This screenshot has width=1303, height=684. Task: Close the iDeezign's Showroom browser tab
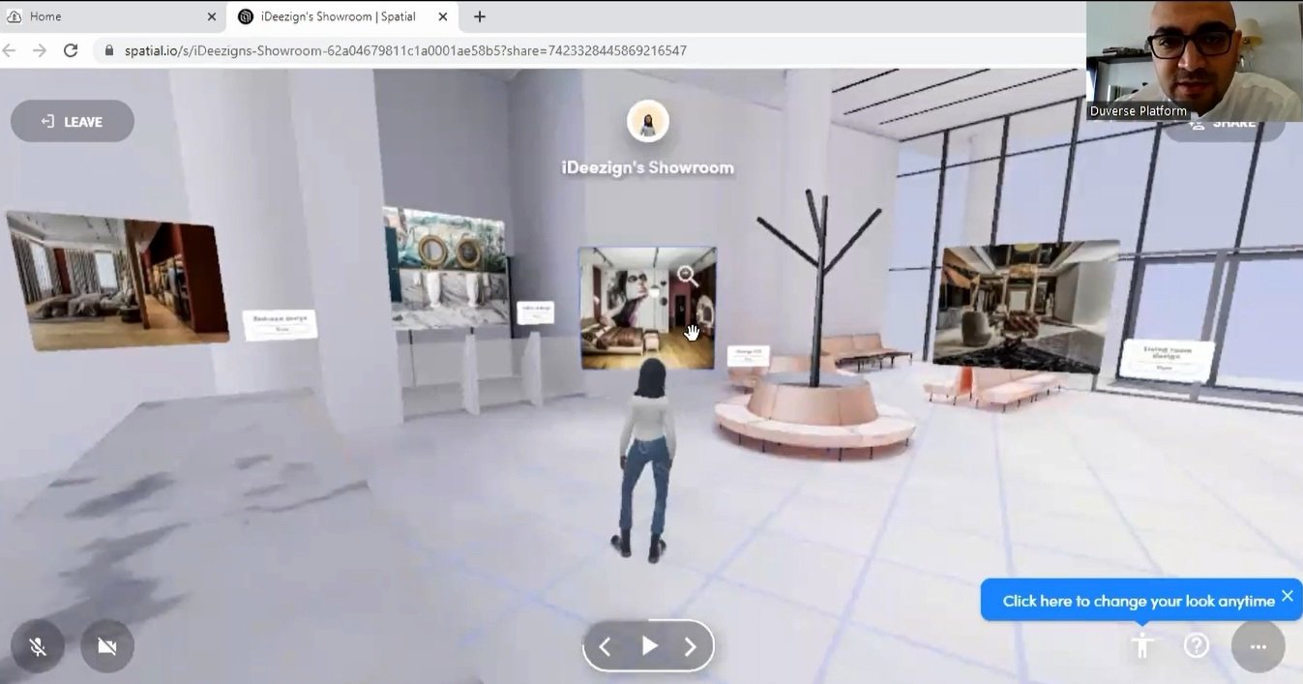[x=444, y=16]
